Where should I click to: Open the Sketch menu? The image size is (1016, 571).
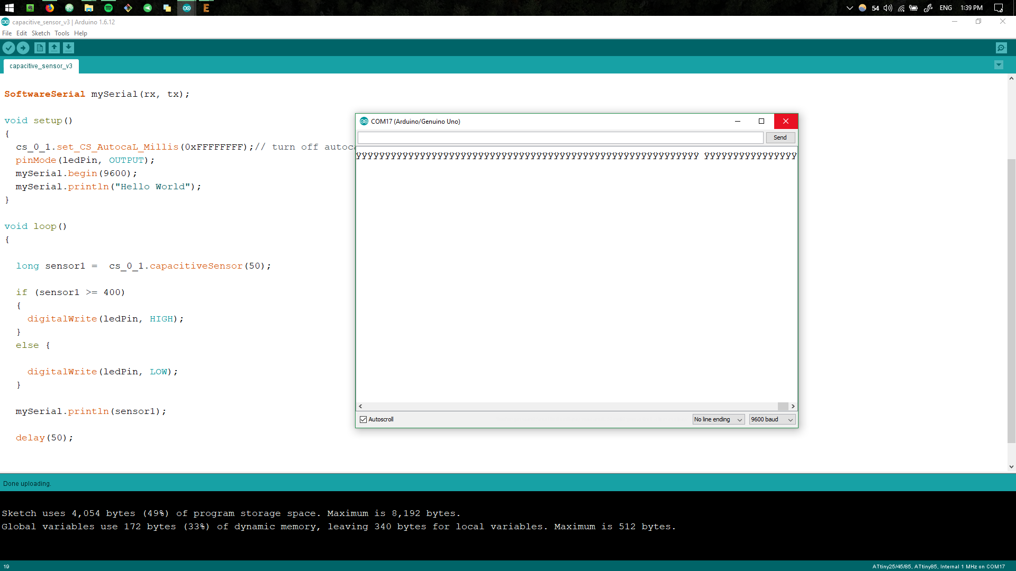[41, 33]
